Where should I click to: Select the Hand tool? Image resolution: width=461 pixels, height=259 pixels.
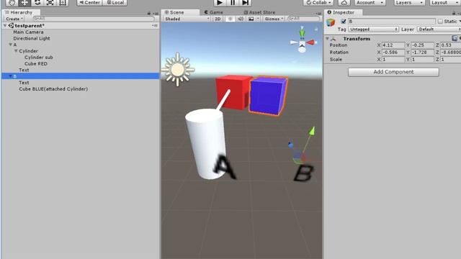tap(12, 3)
